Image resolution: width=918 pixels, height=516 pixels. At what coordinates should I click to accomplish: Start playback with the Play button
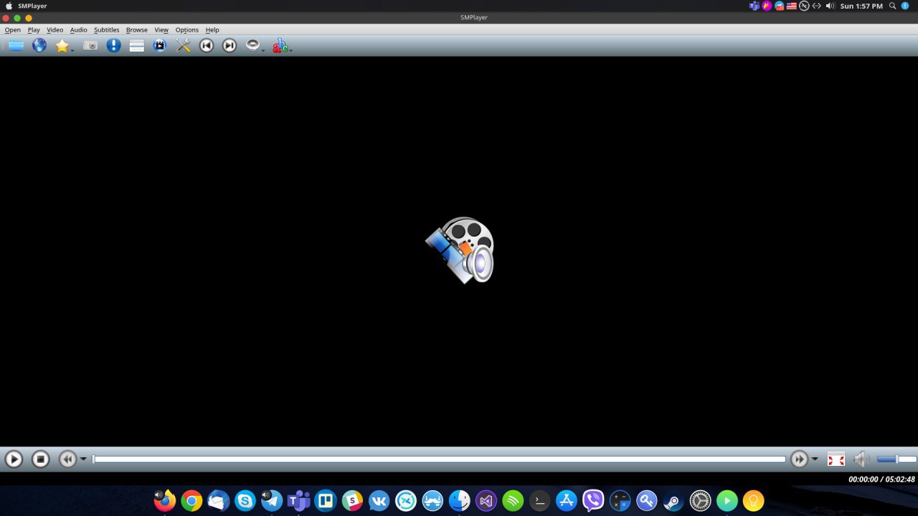click(14, 459)
